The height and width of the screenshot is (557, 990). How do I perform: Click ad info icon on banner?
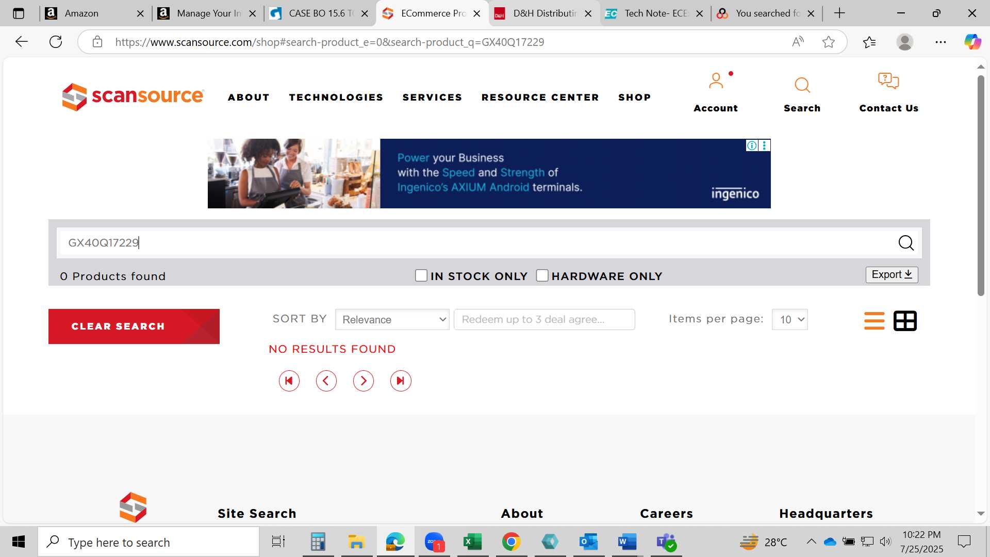coord(752,145)
